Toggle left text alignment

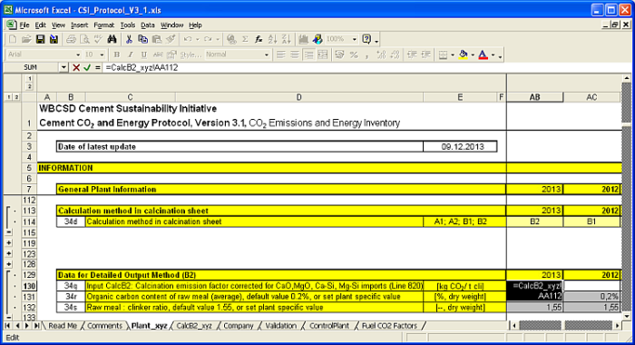tap(280, 54)
